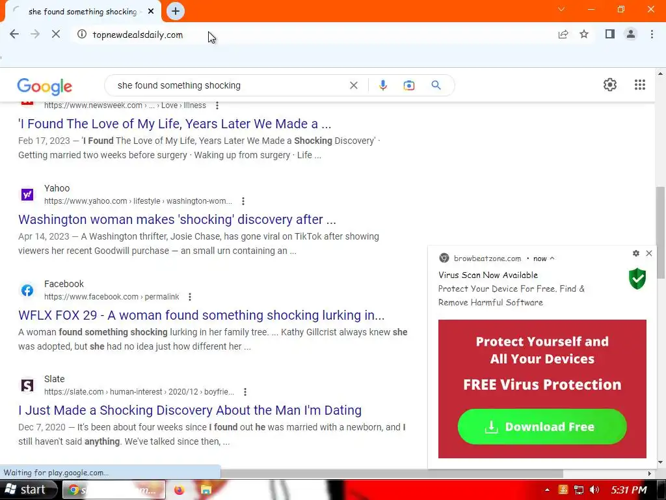The width and height of the screenshot is (666, 500).
Task: View site information for topnewdealsdaily.com
Action: (82, 35)
